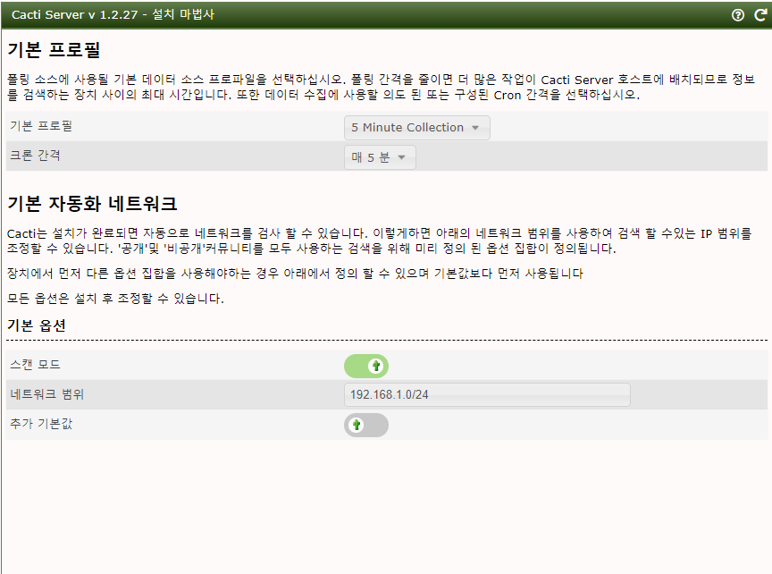
Task: Open the 5 Minute Collection profile dropdown
Action: click(416, 128)
